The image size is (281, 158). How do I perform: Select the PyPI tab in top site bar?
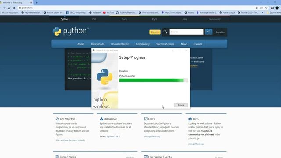click(x=154, y=19)
